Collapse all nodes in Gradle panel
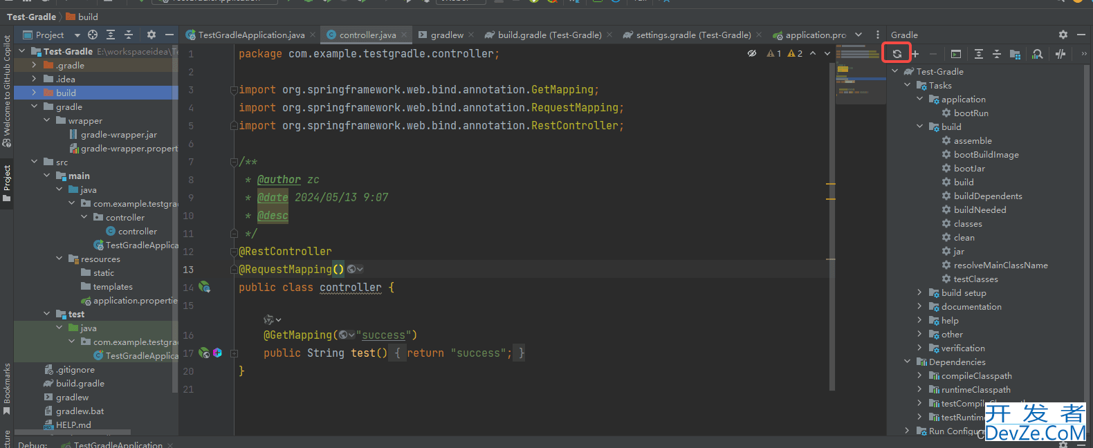Screen dimensions: 1093x448 tap(997, 54)
